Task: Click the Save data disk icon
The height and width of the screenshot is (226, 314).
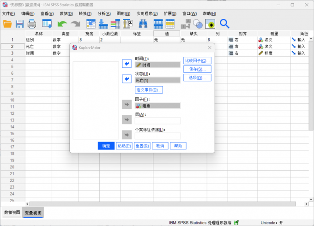Action: click(20, 24)
